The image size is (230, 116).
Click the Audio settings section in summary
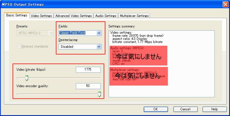pos(138,56)
